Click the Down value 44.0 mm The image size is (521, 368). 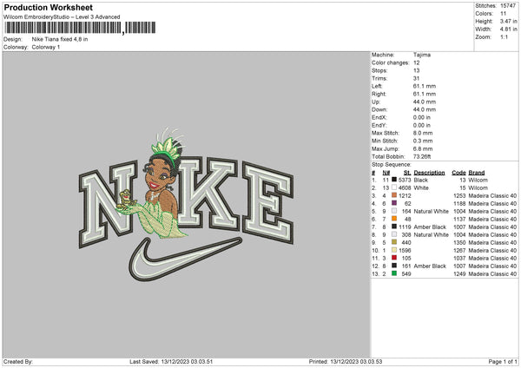point(425,109)
